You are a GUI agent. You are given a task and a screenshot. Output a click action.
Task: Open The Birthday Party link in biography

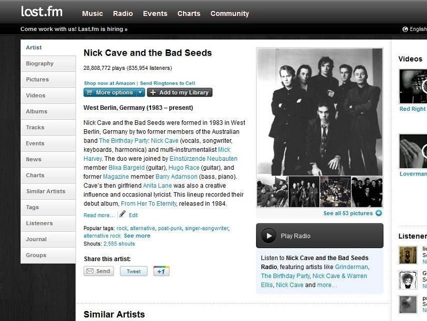tap(124, 141)
